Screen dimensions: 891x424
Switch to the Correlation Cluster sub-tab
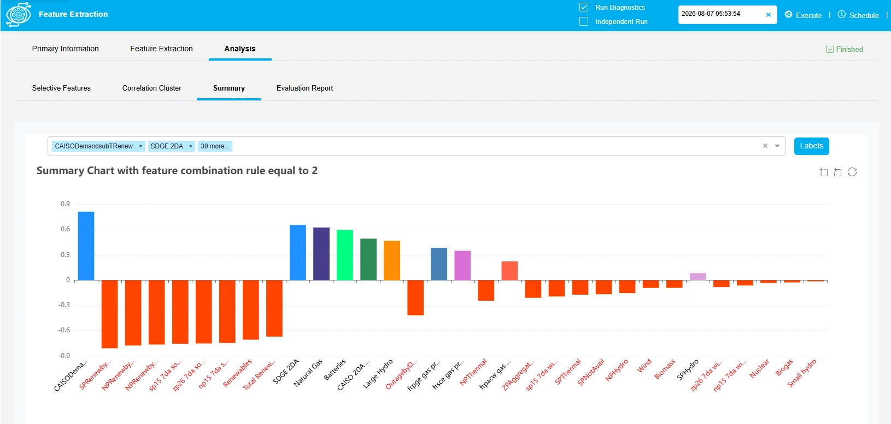(152, 88)
